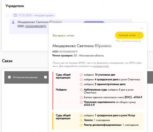Click person icon next to Мещерякова Светлана

pos(13,22)
